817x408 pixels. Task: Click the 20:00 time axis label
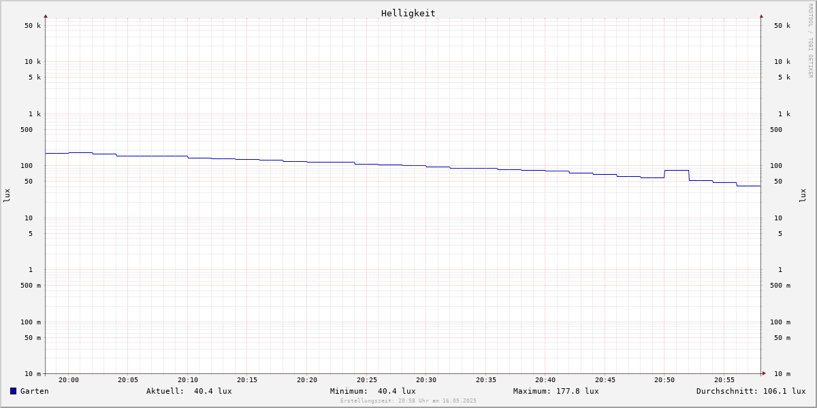[69, 380]
